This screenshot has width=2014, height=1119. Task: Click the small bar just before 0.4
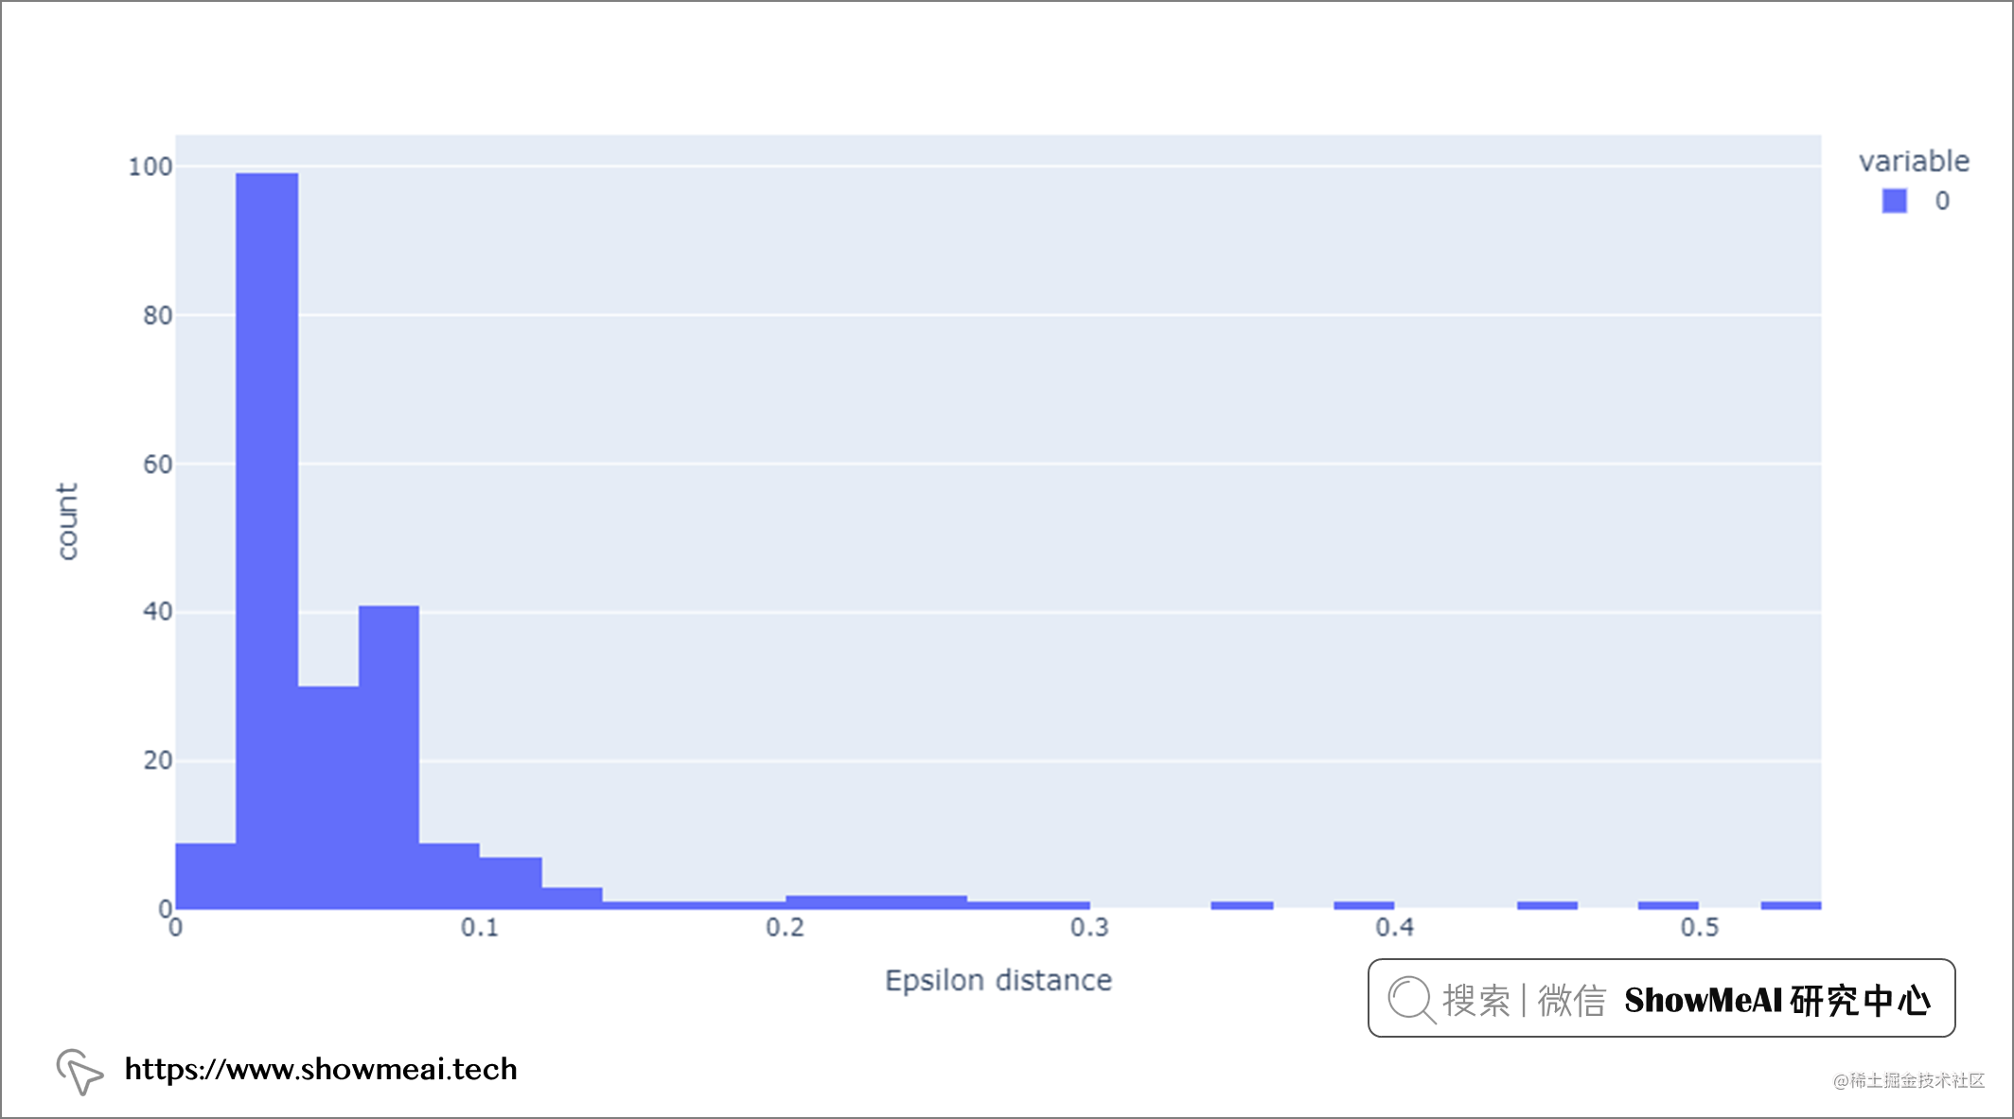[1364, 905]
